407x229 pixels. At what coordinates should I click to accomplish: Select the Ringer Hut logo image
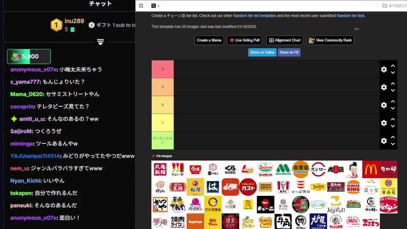[248, 204]
